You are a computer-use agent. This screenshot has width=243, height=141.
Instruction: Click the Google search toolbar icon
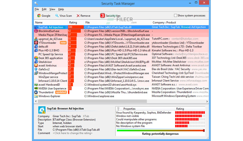click(39, 15)
